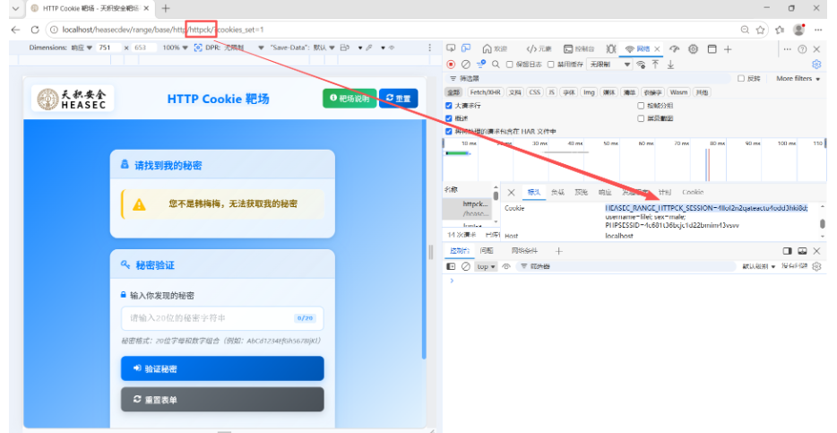This screenshot has width=837, height=433.
Task: Filter requests by Fetch/XHR
Action: [485, 92]
